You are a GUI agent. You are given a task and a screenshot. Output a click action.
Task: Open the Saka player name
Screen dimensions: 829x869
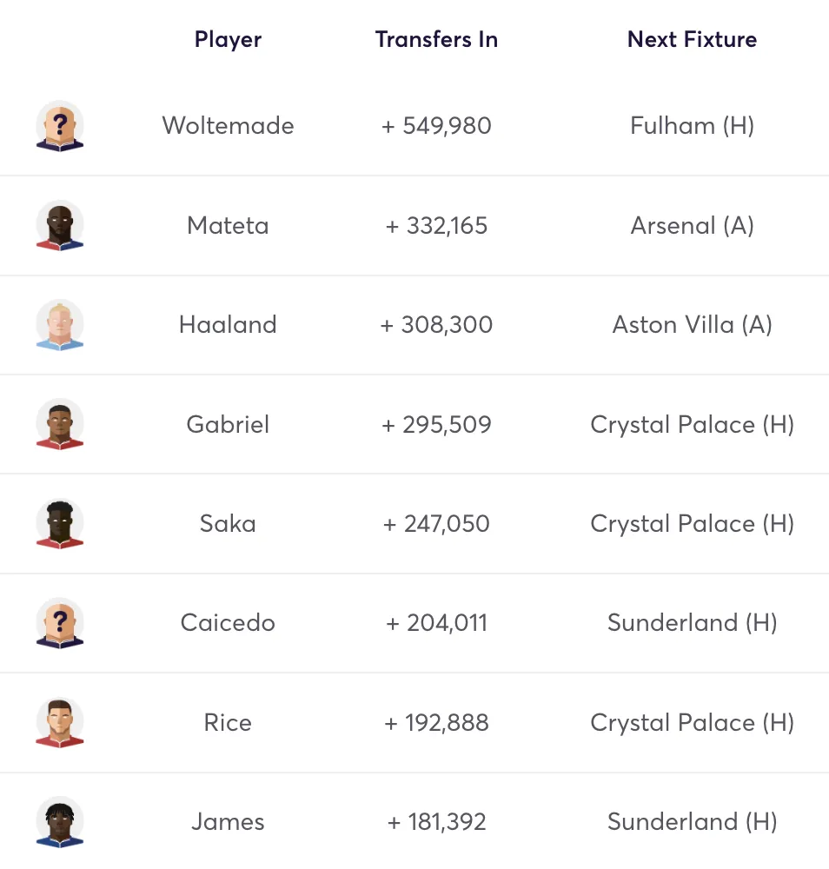coord(228,524)
